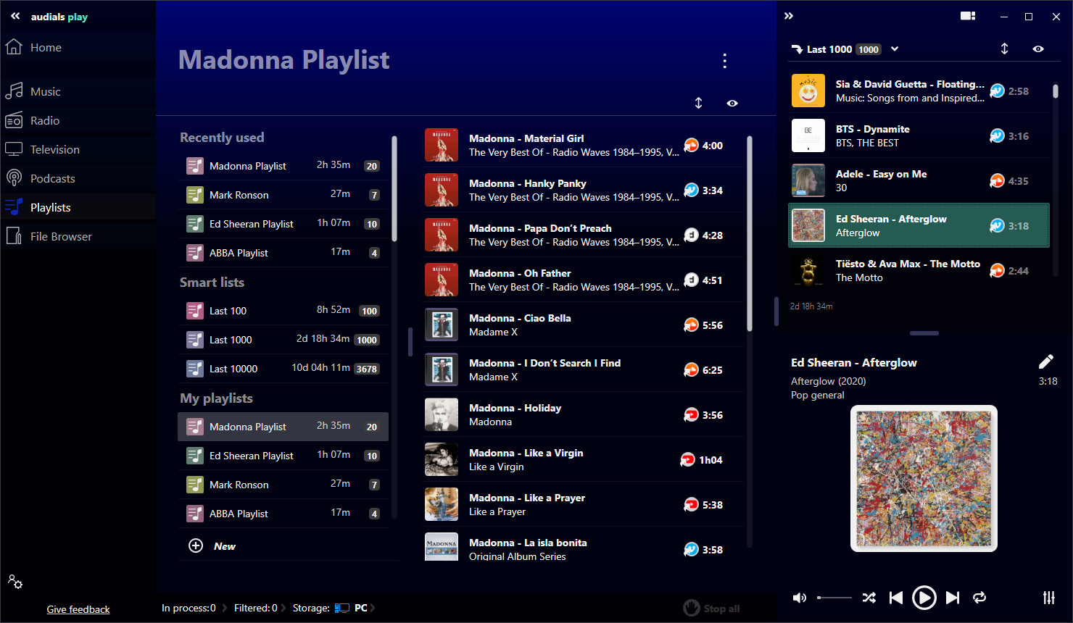Select Mark Ronson in Recently used

[x=283, y=195]
